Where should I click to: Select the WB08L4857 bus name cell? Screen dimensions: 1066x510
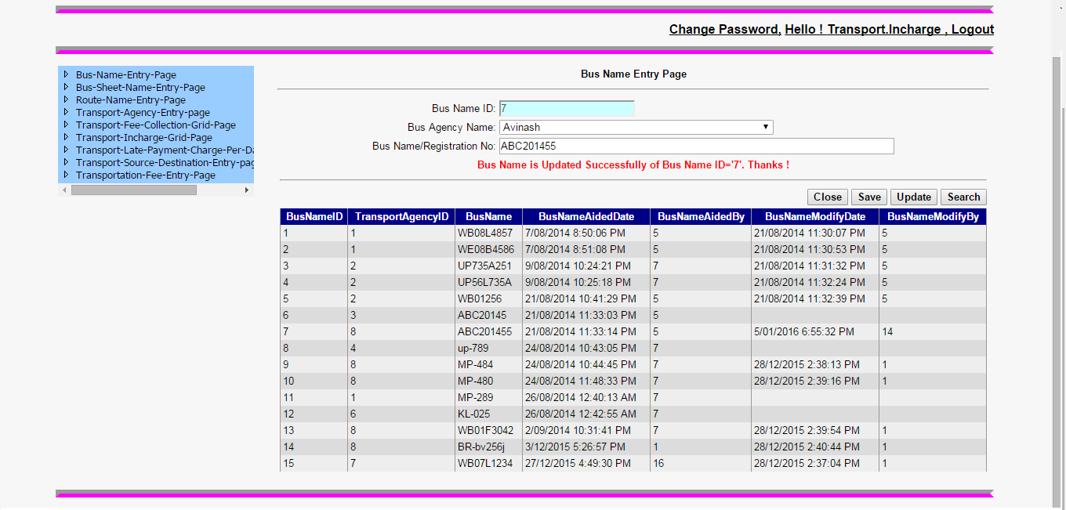[x=488, y=233]
